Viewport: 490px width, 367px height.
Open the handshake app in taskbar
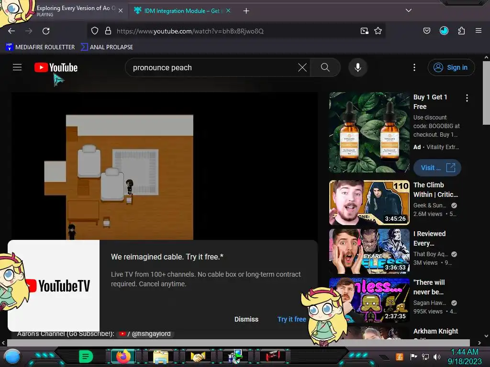(198, 356)
